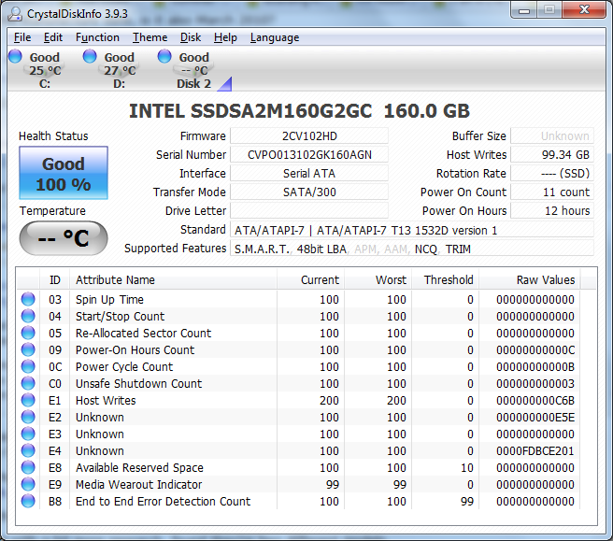The width and height of the screenshot is (613, 541).
Task: Click the Transfer Mode field SATA/300
Action: click(309, 192)
